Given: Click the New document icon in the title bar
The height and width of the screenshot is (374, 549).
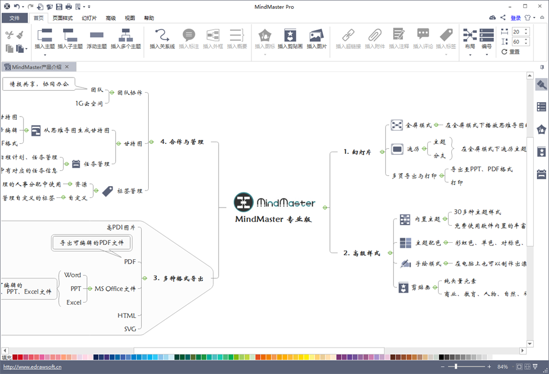Looking at the screenshot, I should 40,7.
